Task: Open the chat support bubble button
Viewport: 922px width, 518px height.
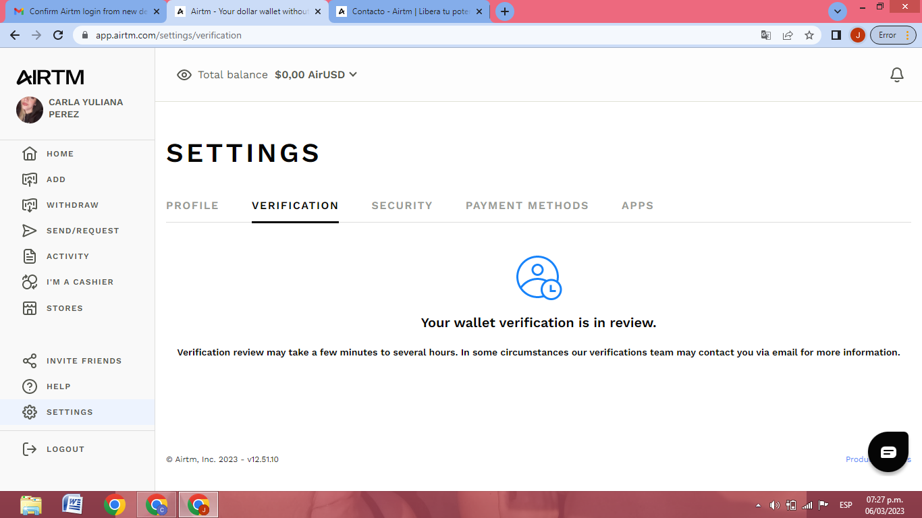Action: [x=888, y=452]
